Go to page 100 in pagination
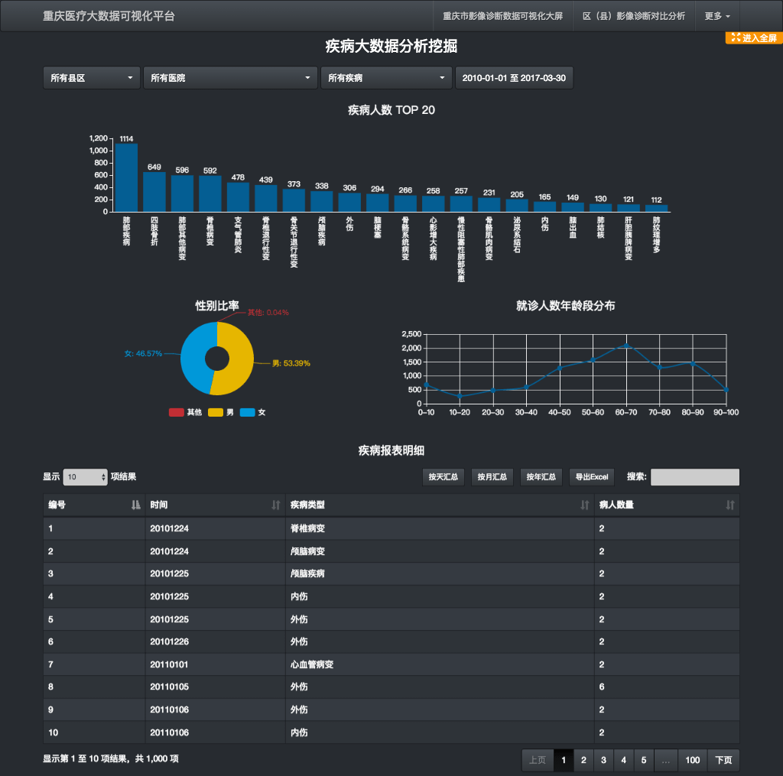This screenshot has height=776, width=783. (x=692, y=760)
